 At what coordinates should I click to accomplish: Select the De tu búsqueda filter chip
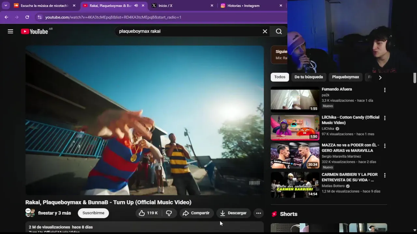[309, 77]
